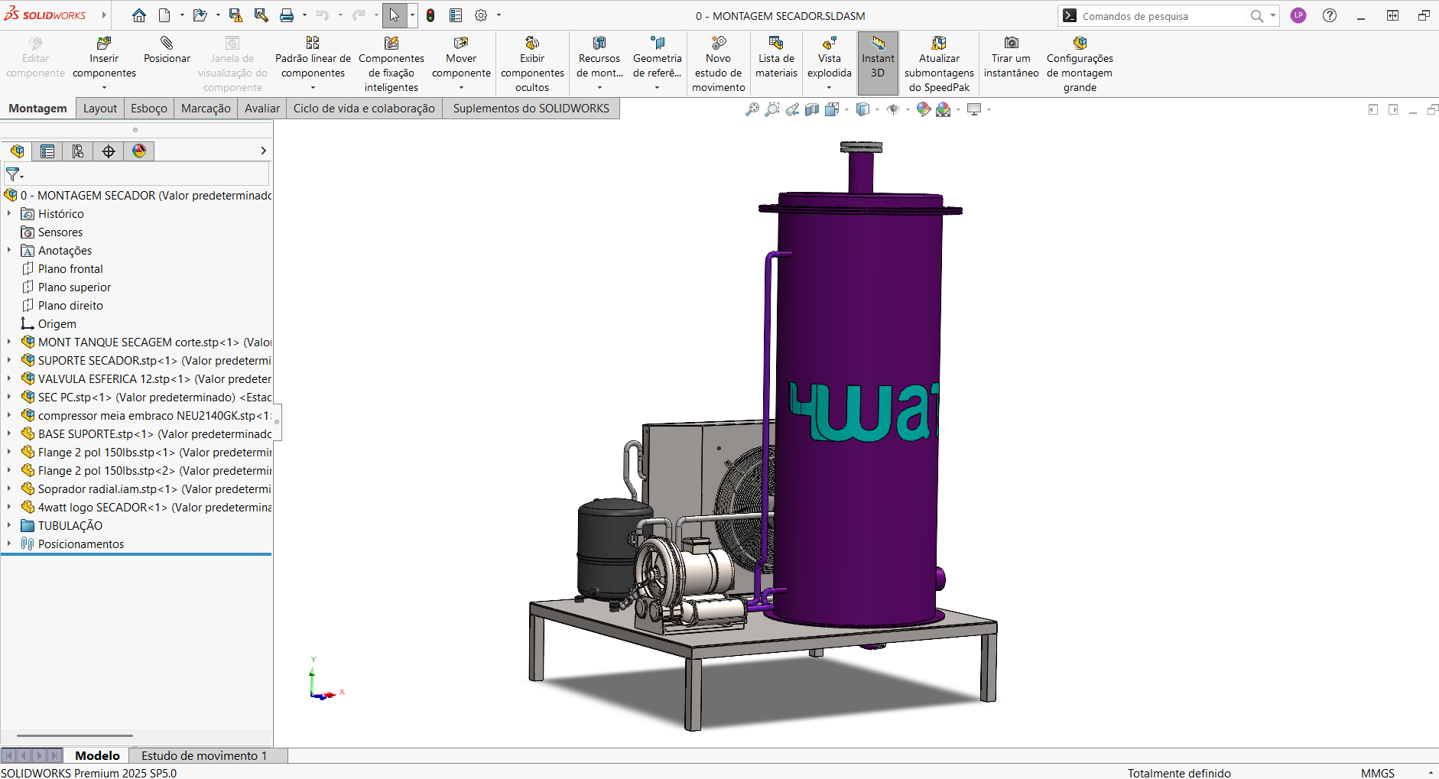Open the Help question mark button
The height and width of the screenshot is (779, 1439).
point(1330,15)
